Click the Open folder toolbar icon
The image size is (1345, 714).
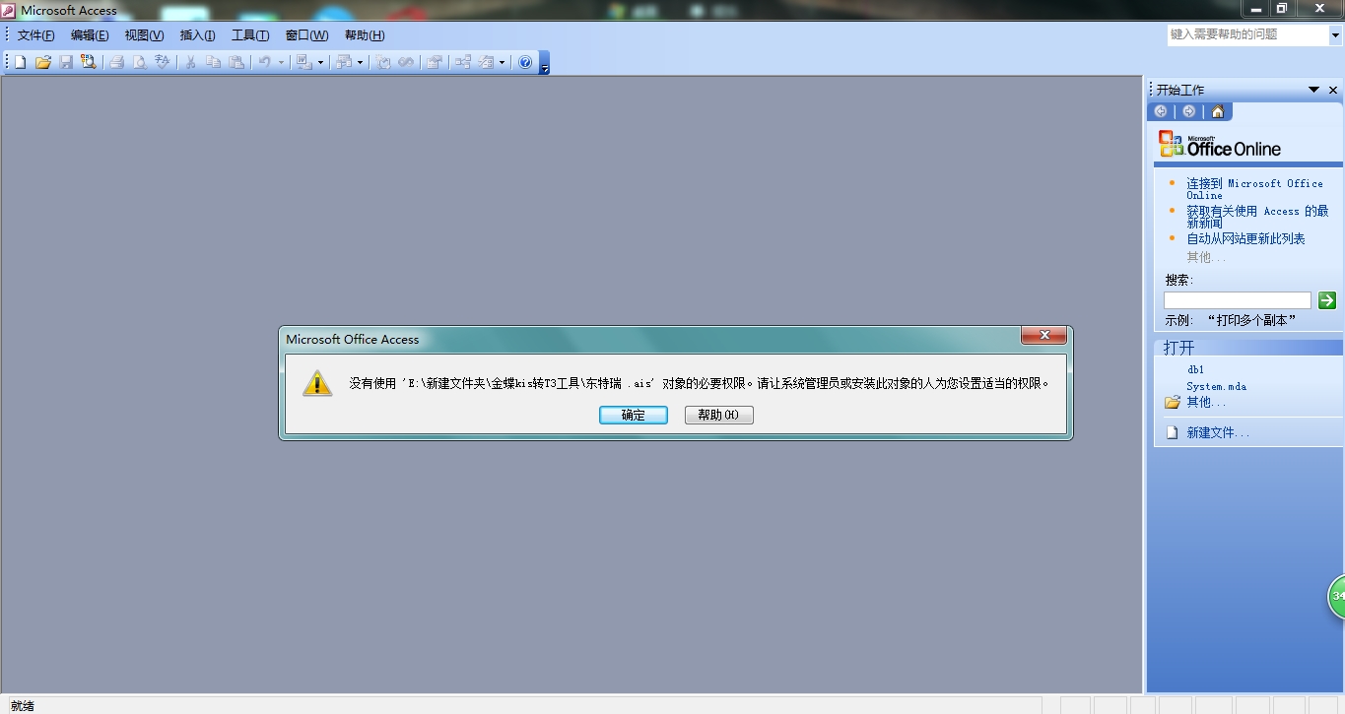43,62
